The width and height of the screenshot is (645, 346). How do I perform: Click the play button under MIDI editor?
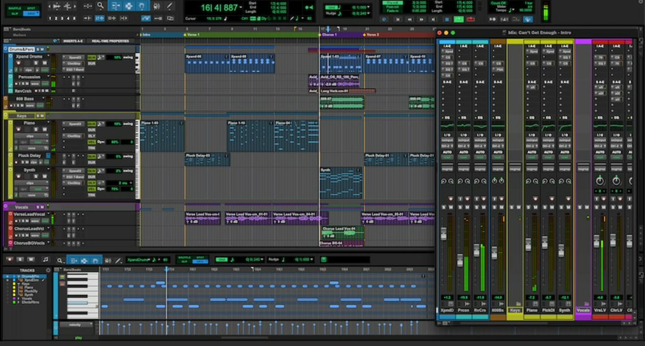tap(78, 338)
